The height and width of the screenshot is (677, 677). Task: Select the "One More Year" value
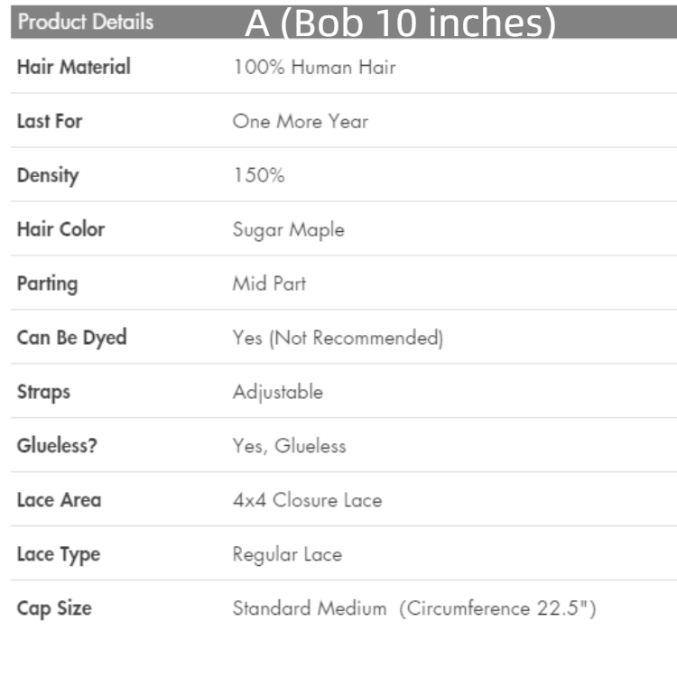click(300, 121)
